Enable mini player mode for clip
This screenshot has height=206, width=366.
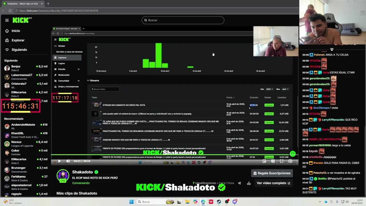click(264, 161)
